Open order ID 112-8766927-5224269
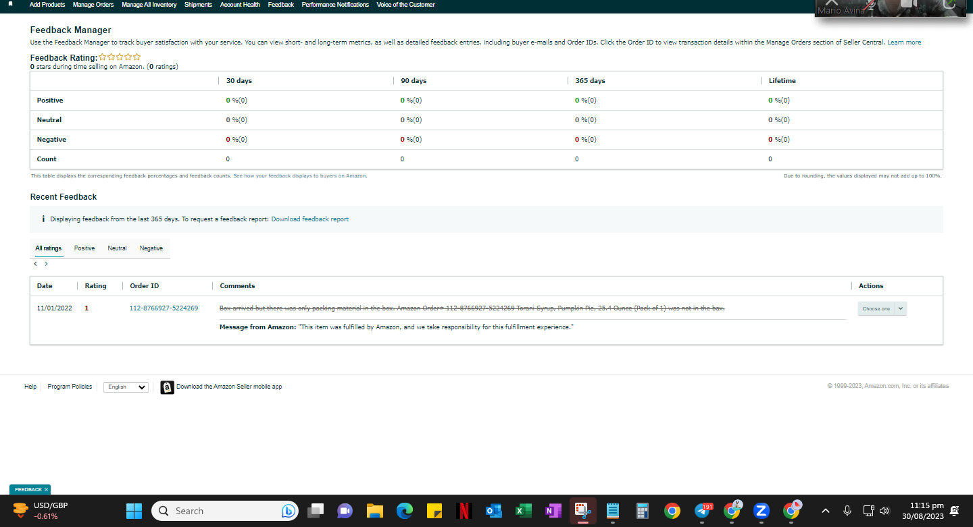 pos(164,308)
